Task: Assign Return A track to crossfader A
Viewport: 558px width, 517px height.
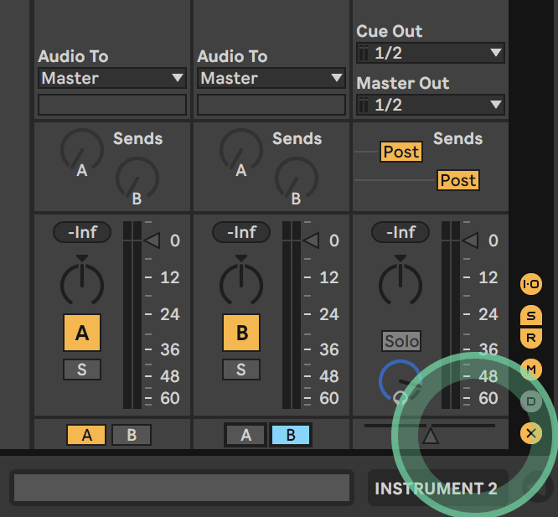Action: coord(86,435)
